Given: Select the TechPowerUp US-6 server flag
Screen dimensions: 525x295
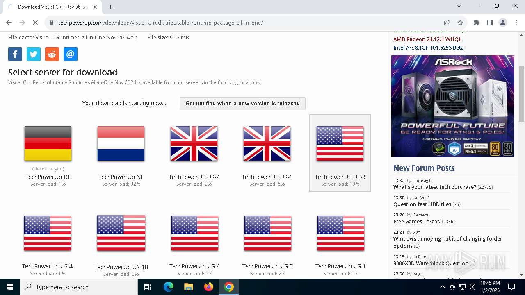Looking at the screenshot, I should coord(195,233).
